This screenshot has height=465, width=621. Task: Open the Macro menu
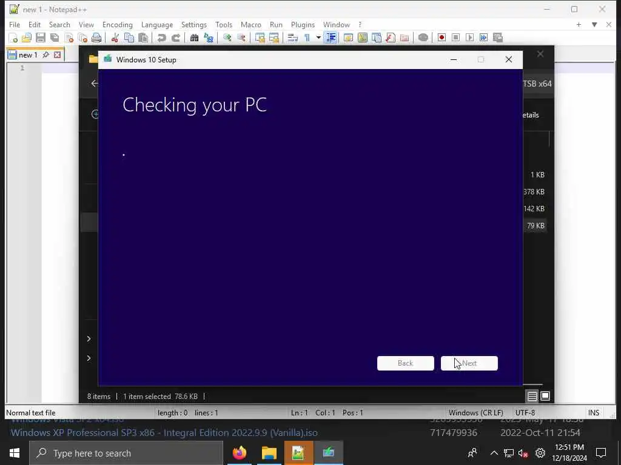point(250,24)
